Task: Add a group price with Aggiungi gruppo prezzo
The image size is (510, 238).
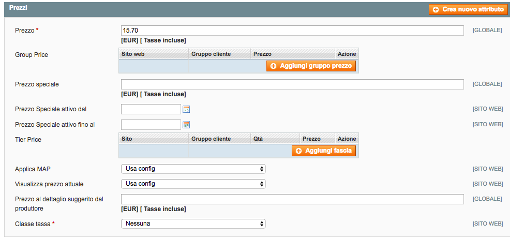Action: point(311,66)
